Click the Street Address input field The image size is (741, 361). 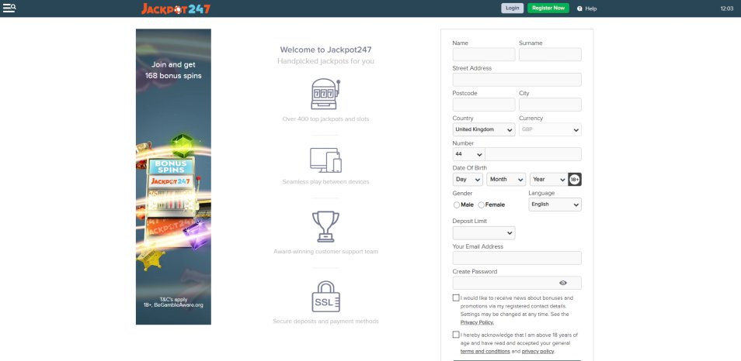click(x=517, y=80)
